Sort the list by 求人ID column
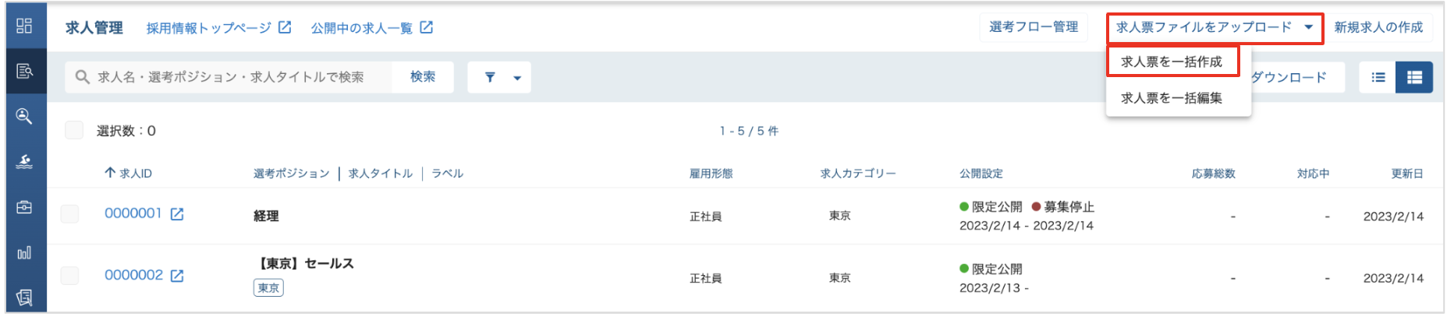1454x324 pixels. coord(129,173)
